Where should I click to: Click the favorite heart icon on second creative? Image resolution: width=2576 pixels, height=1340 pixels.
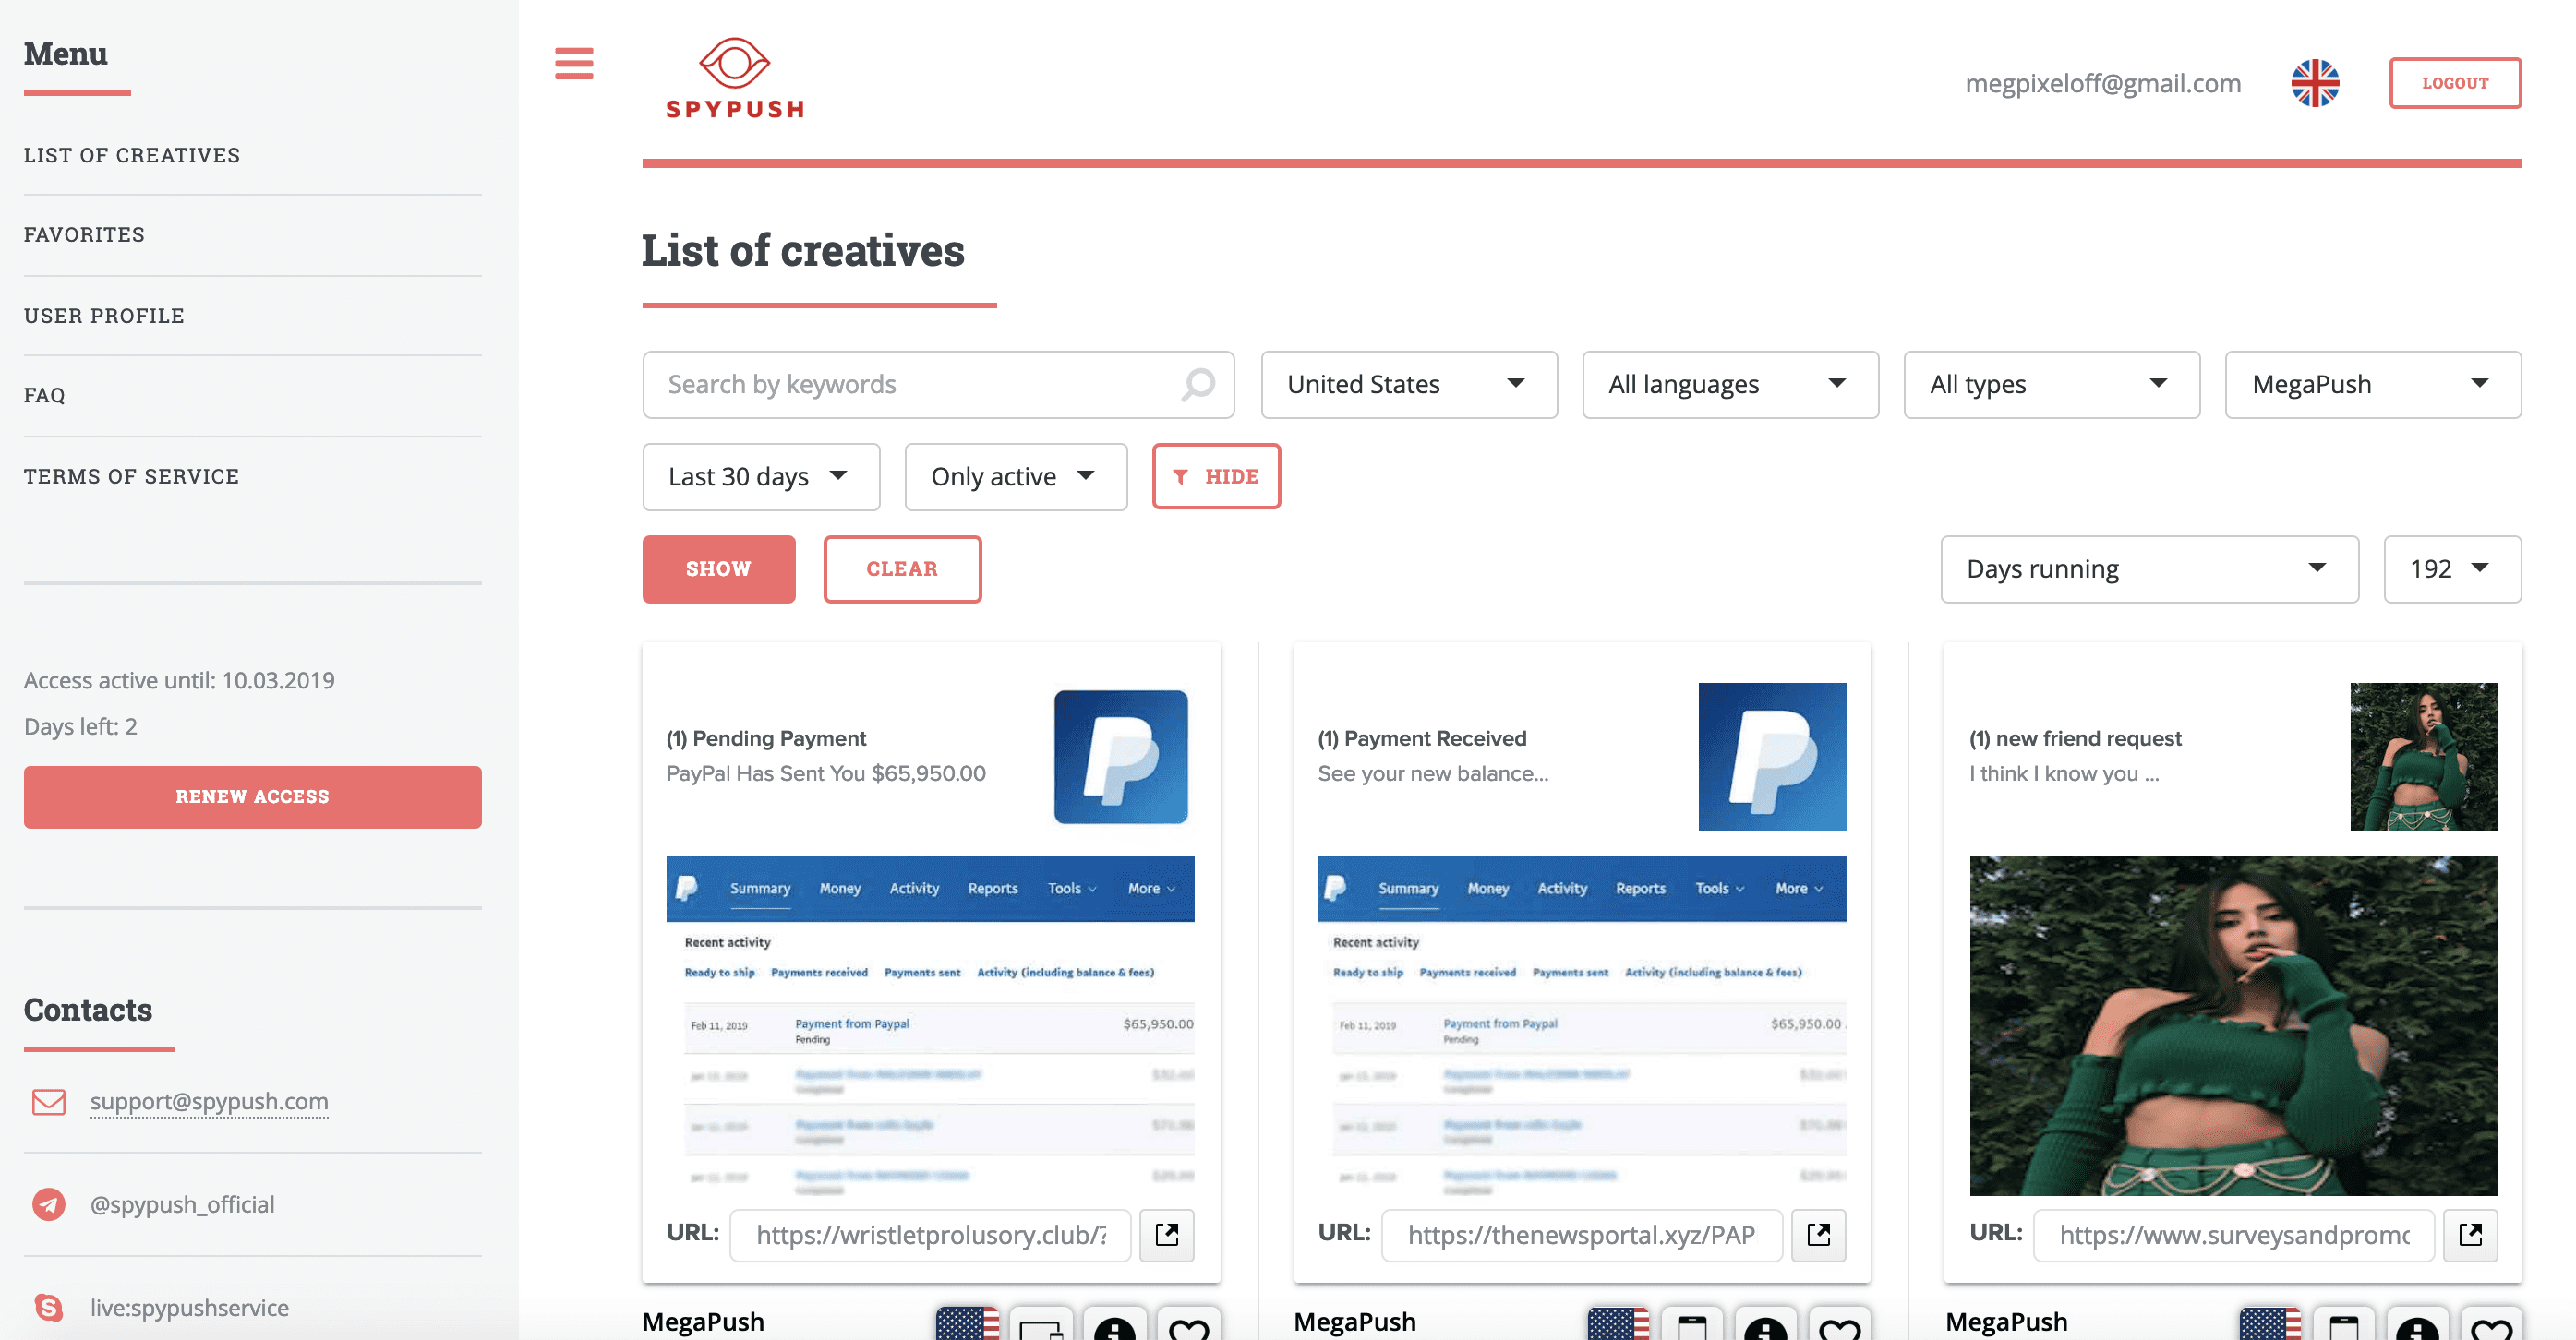click(1838, 1326)
